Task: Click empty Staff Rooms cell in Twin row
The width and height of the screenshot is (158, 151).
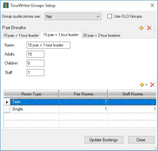Action: [x=132, y=102]
